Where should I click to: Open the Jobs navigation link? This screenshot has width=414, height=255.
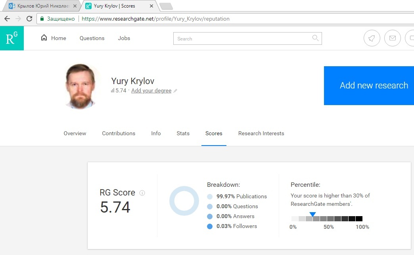(x=124, y=38)
